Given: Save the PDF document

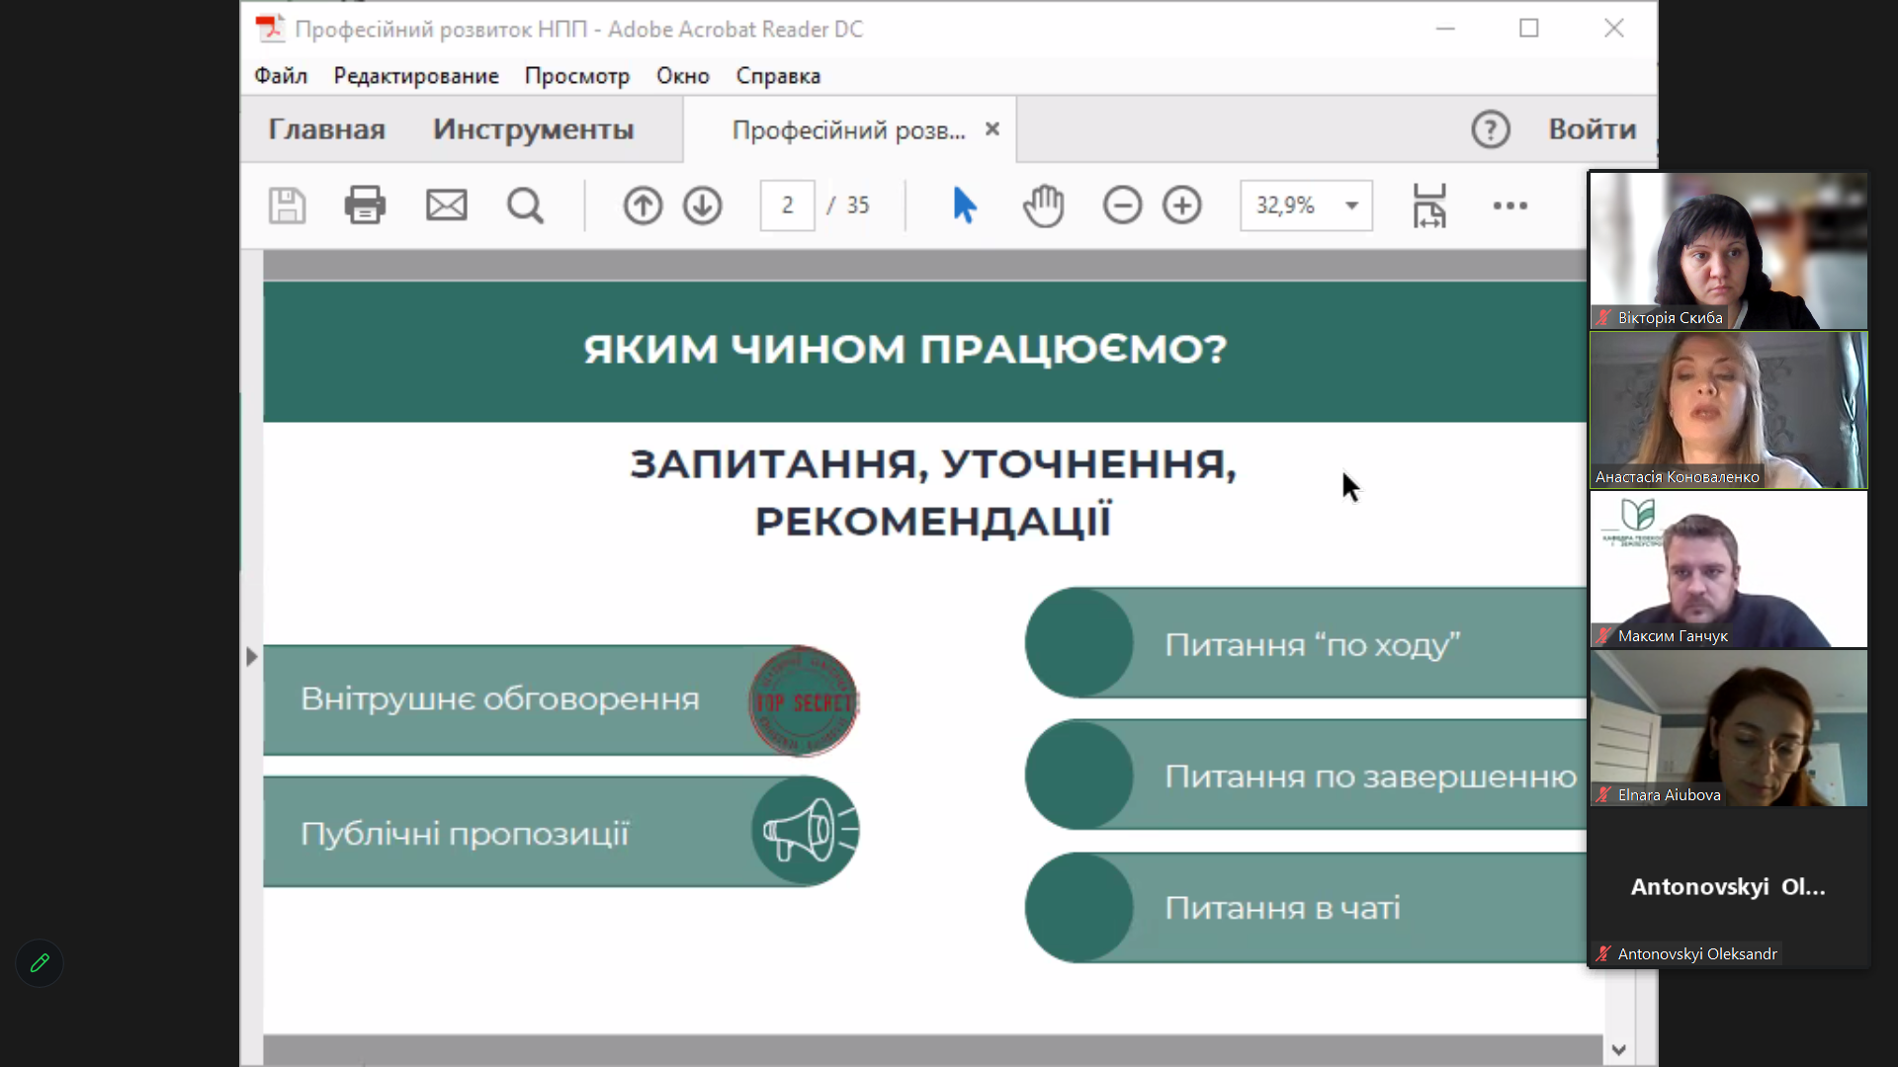Looking at the screenshot, I should (x=287, y=205).
